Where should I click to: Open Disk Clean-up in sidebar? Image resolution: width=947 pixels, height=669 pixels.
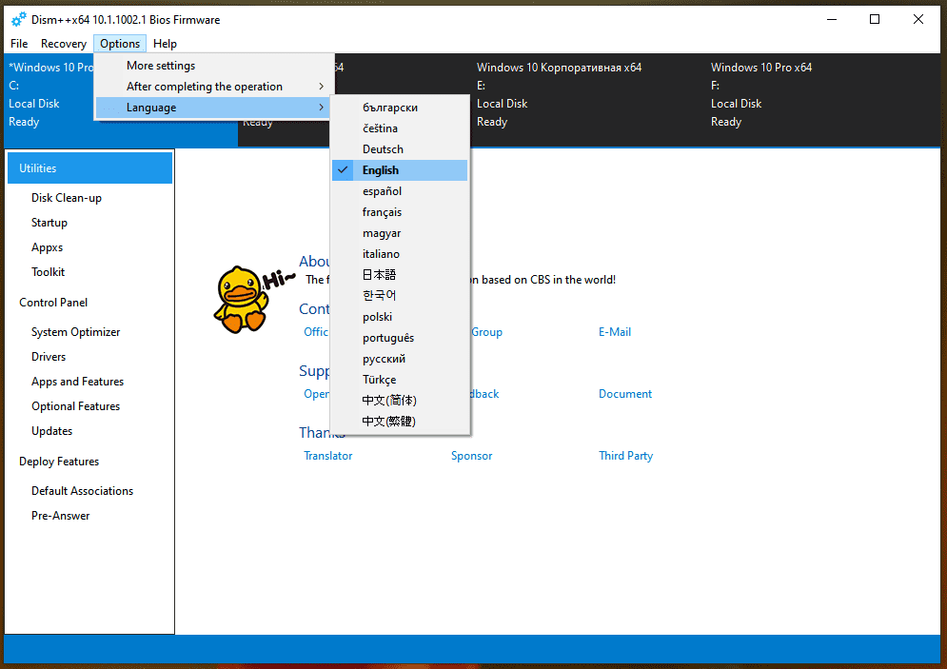(x=67, y=198)
